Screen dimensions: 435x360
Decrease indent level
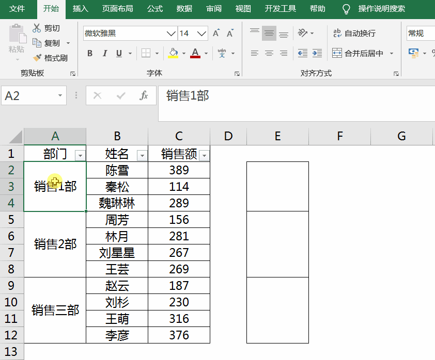[x=302, y=53]
